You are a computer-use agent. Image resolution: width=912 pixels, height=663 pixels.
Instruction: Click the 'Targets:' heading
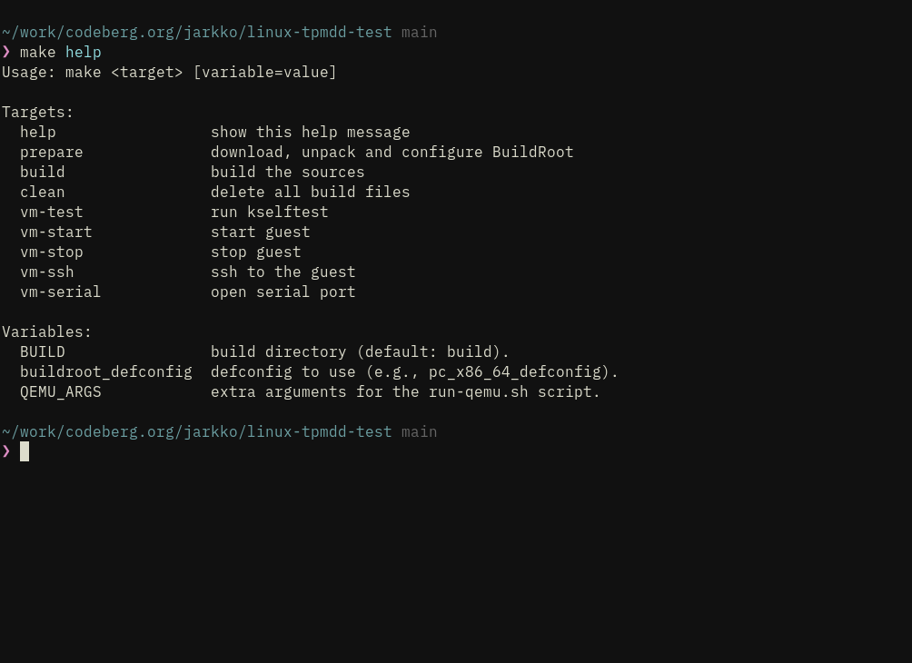point(37,113)
